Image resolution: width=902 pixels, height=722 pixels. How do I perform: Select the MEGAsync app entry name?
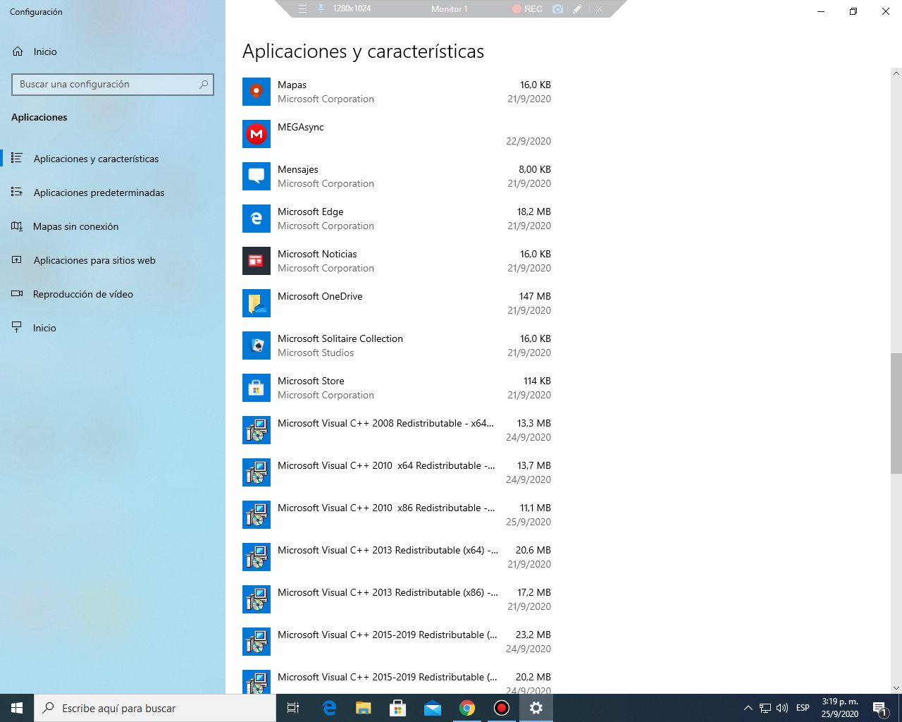(301, 127)
